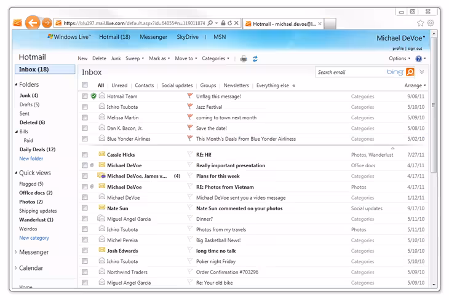Click envelope icon beside Nate Sun

101,207
